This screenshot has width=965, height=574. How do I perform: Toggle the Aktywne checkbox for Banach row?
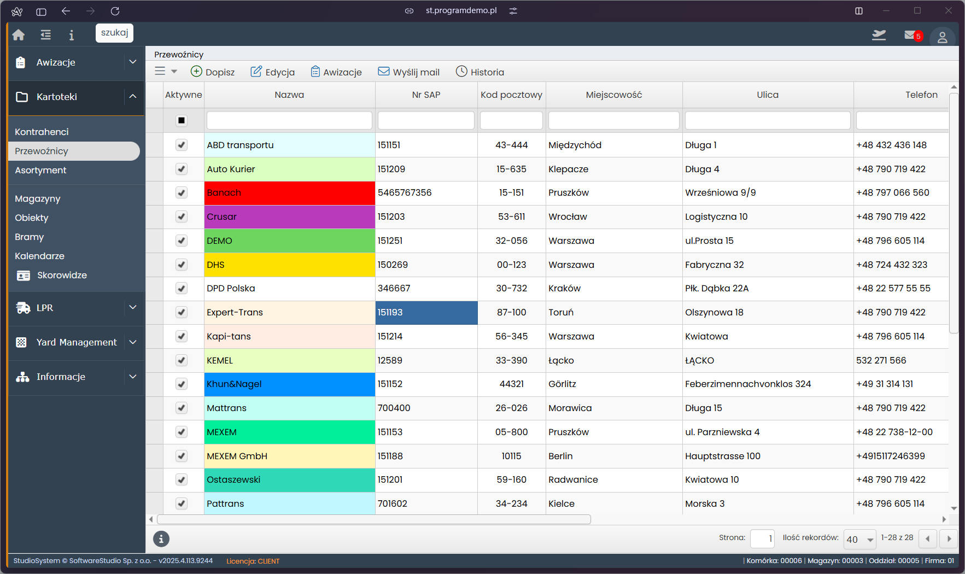point(182,192)
